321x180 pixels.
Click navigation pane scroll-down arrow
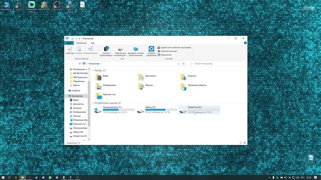tap(89, 139)
